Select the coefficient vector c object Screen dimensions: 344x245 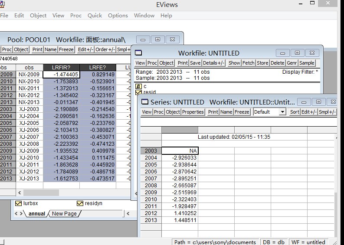(139, 86)
